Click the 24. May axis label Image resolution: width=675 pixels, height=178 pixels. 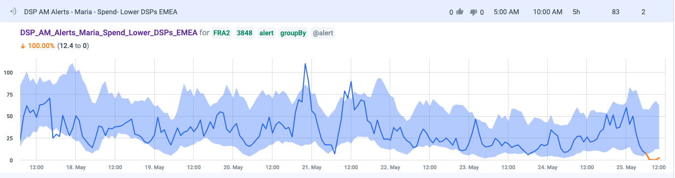(x=548, y=167)
